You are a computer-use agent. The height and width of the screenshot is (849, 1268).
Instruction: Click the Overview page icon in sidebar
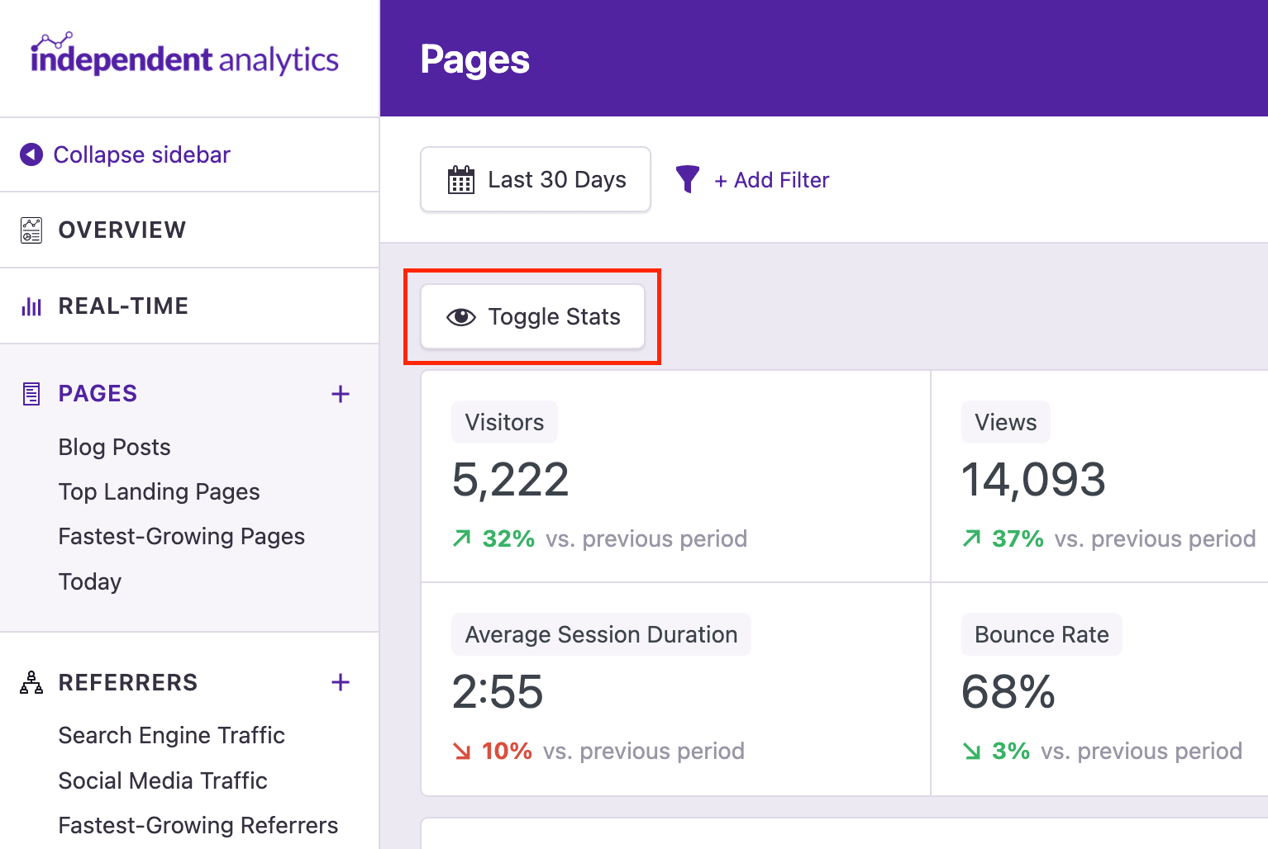31,230
